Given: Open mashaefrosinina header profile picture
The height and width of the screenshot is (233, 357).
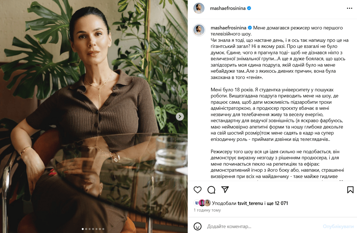Looking at the screenshot, I should (199, 8).
